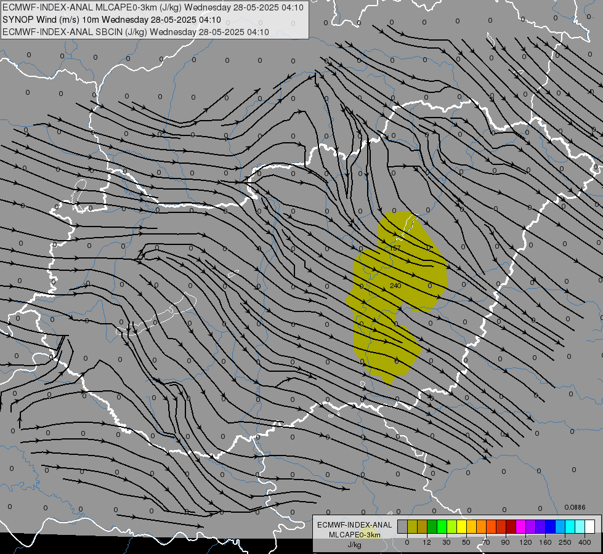
Task: Click the bright green legend swatch
Action: pyautogui.click(x=442, y=526)
